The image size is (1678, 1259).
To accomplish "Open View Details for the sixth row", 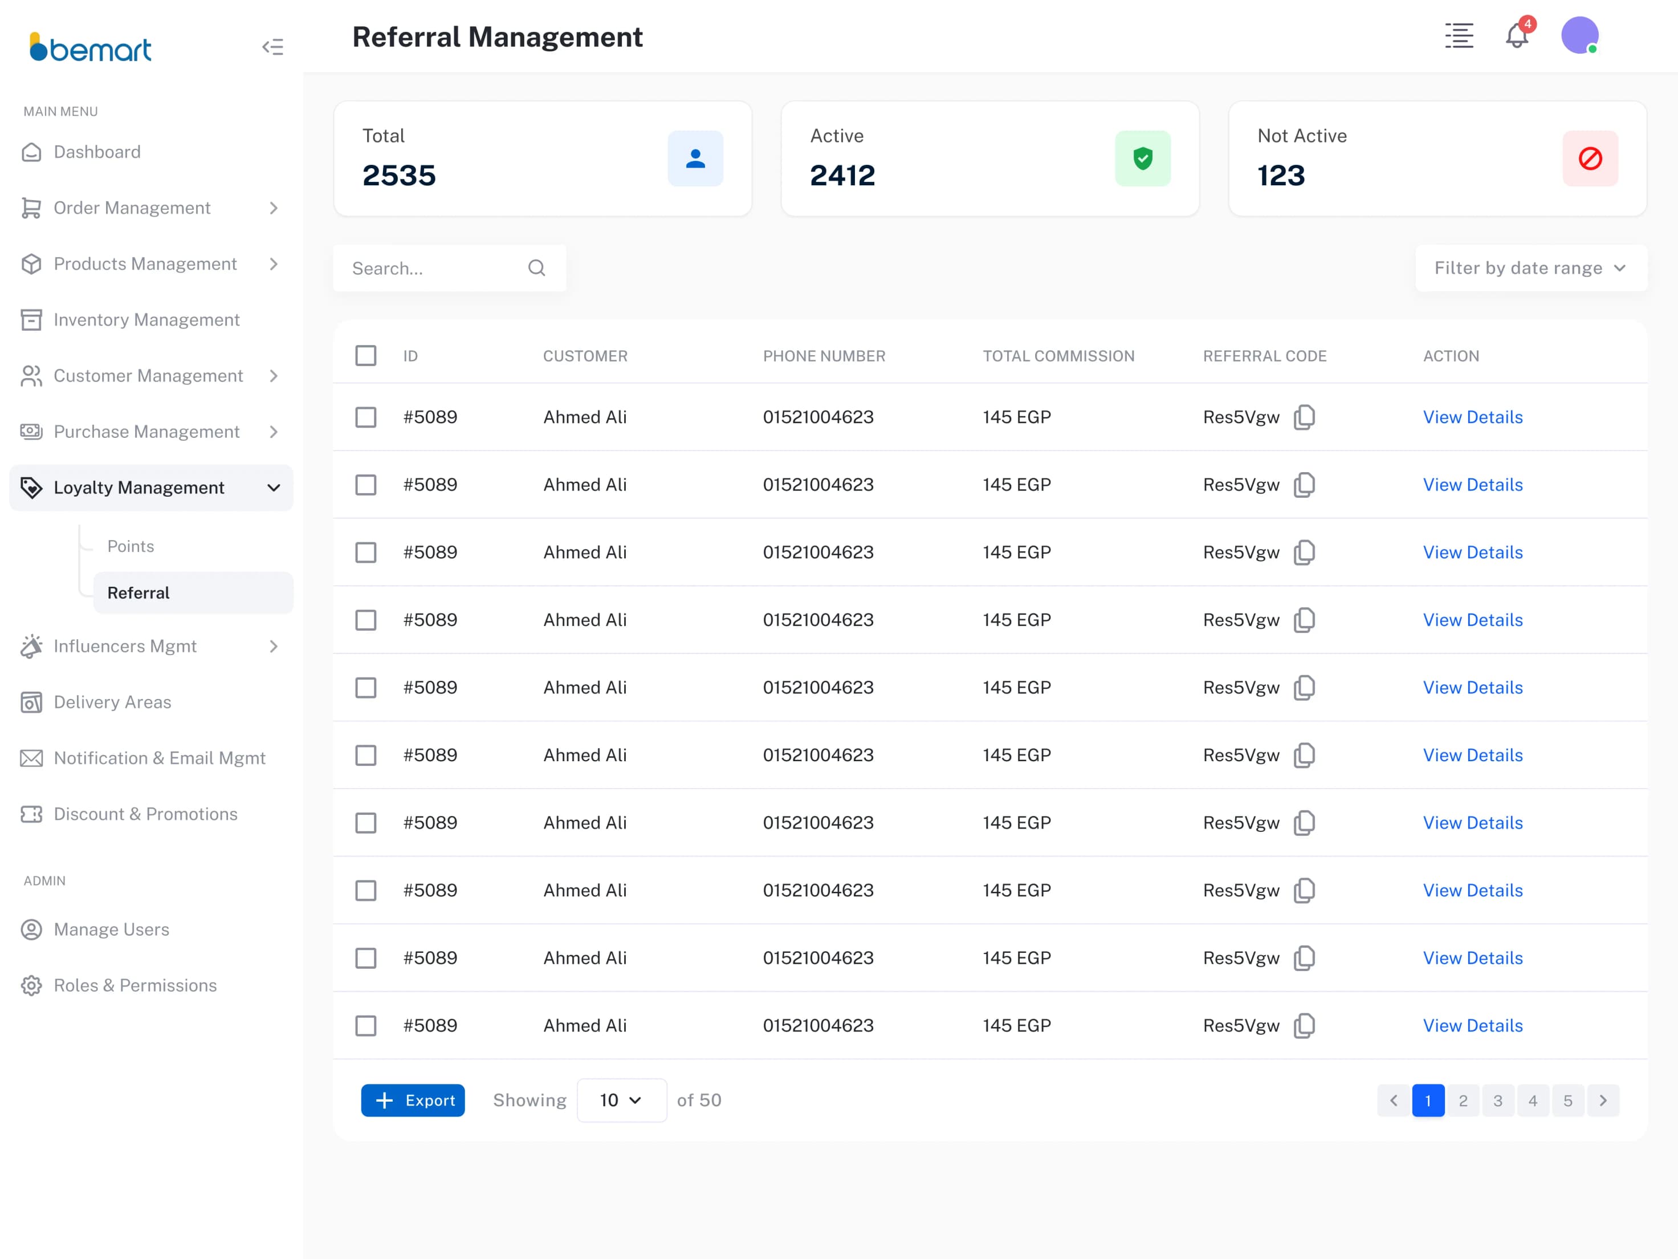I will (x=1472, y=755).
